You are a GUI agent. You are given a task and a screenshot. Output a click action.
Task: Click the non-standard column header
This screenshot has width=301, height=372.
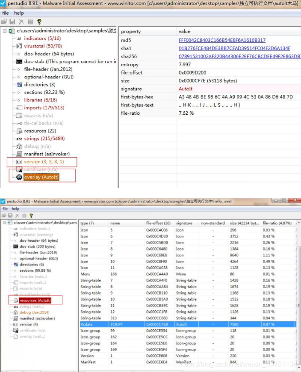tap(213, 223)
